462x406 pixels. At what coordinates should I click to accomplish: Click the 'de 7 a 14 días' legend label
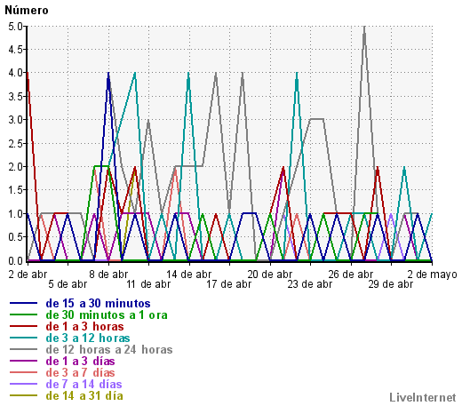click(x=84, y=385)
